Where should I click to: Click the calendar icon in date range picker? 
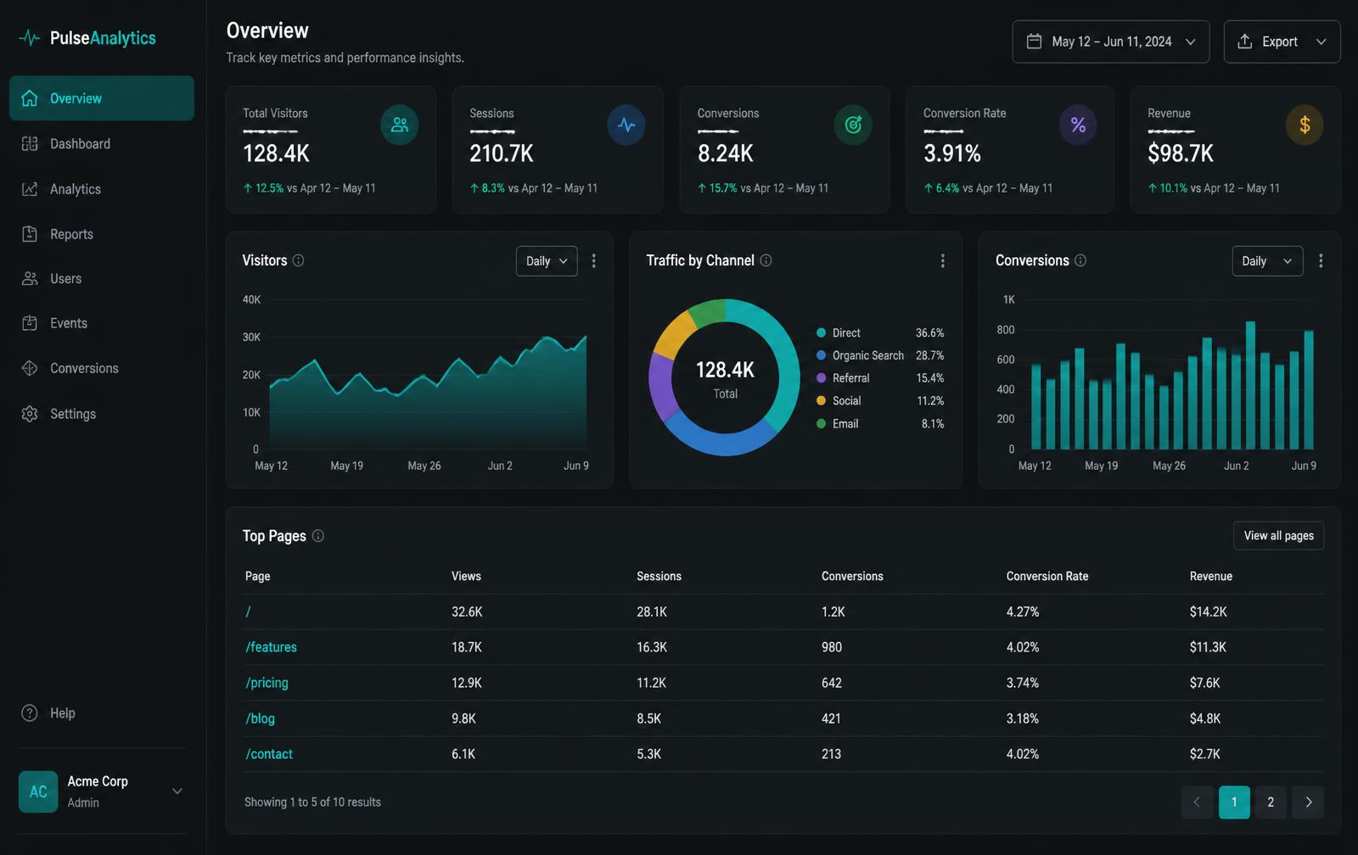point(1034,42)
